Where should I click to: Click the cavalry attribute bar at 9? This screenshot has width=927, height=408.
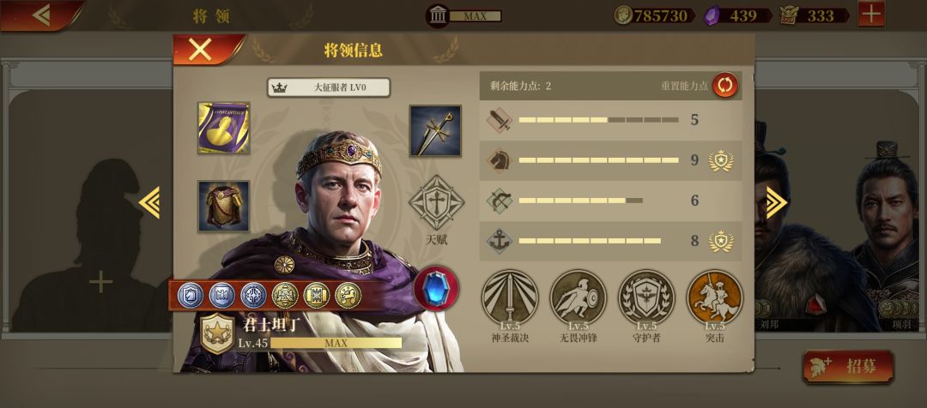609,160
